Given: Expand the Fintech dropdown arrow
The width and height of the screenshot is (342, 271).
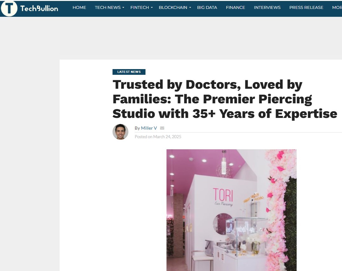Looking at the screenshot, I should pyautogui.click(x=152, y=8).
